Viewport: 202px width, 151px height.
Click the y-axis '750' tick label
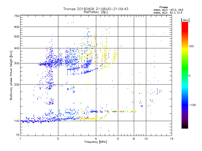[x=17, y=16]
